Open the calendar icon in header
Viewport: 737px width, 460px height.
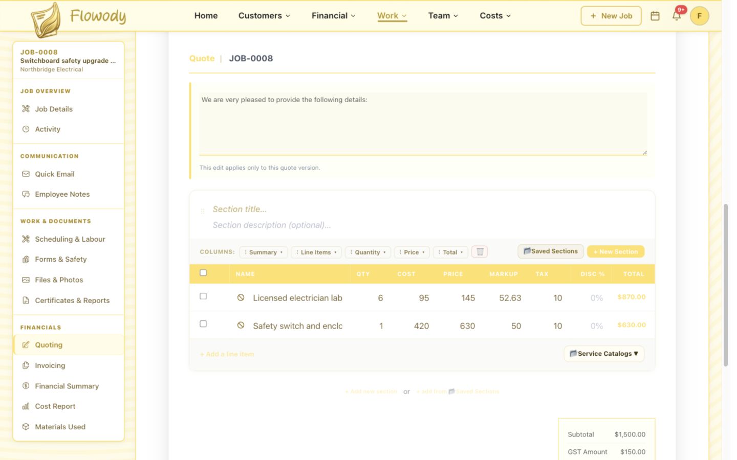click(655, 16)
